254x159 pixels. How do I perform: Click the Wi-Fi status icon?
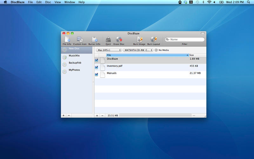(x=209, y=2)
